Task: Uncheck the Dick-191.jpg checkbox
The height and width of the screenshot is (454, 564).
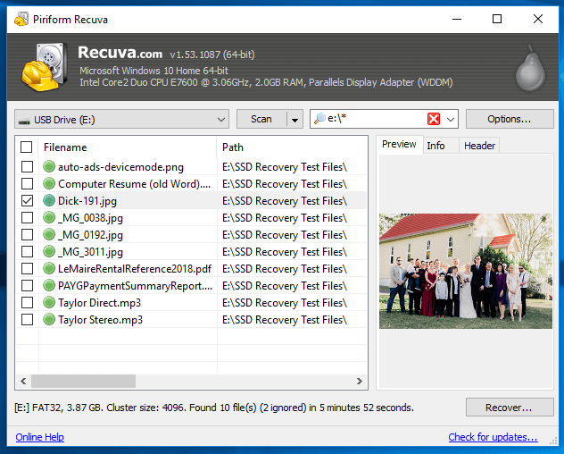Action: pyautogui.click(x=27, y=200)
